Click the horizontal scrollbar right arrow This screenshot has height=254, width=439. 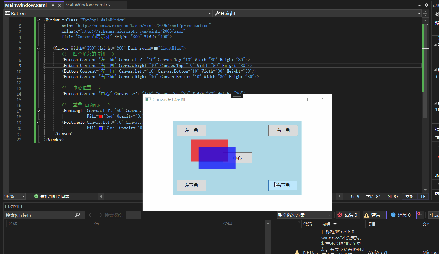[x=339, y=196]
